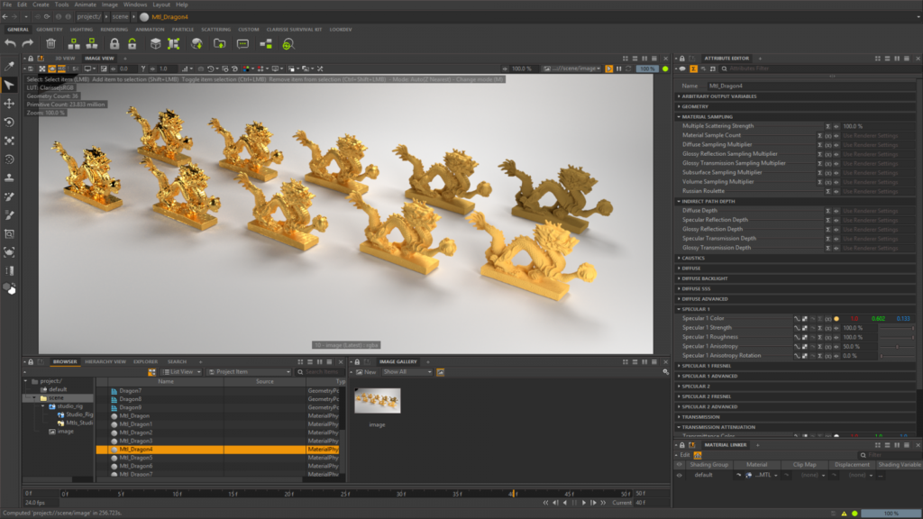Switch to the Hierarchy View tab
The height and width of the screenshot is (519, 923).
coord(105,362)
